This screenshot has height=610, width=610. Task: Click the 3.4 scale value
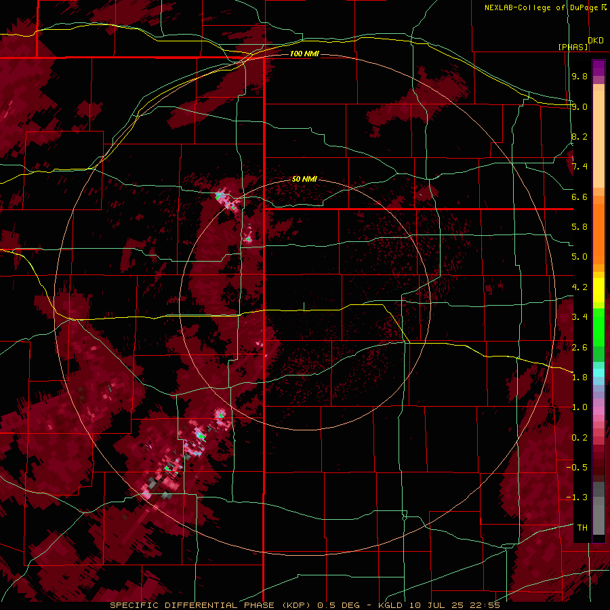click(579, 317)
